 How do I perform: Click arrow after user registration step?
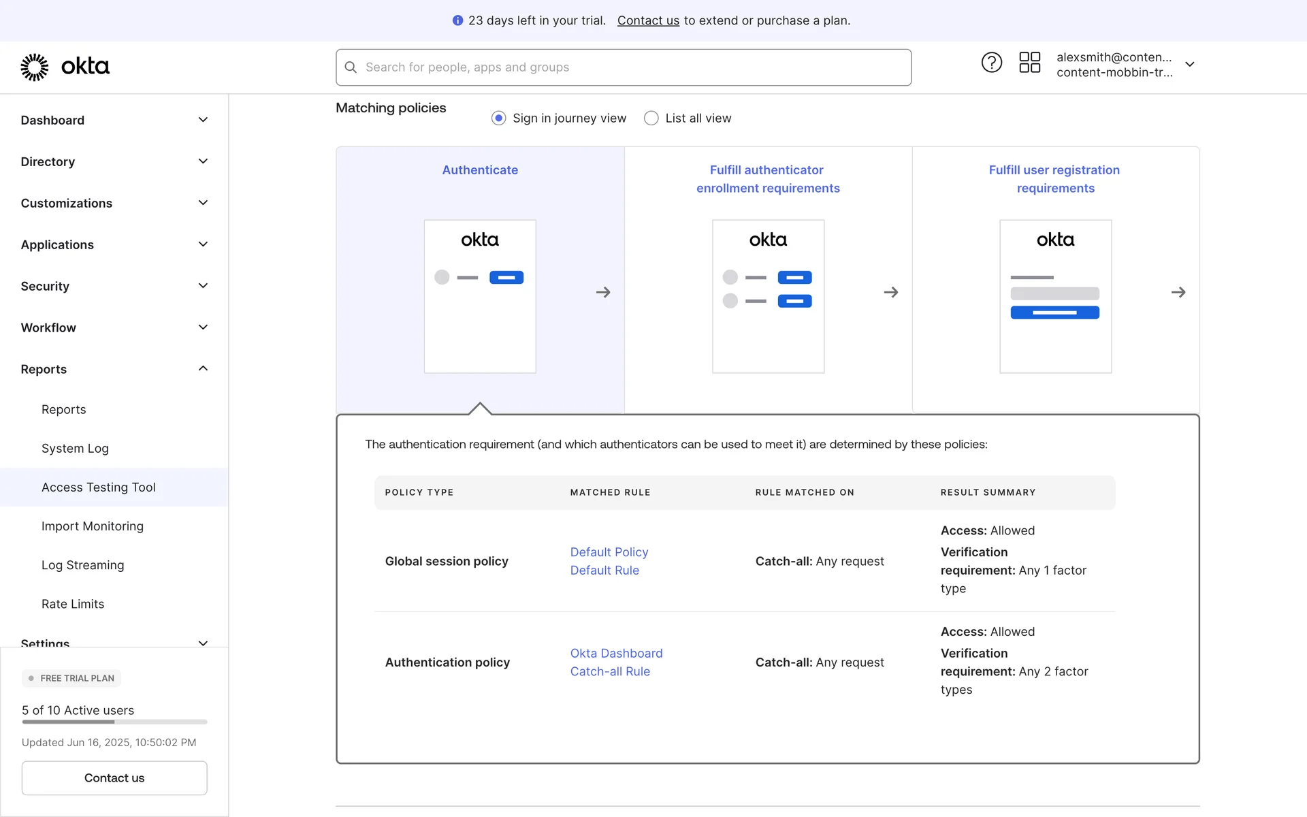[1178, 292]
